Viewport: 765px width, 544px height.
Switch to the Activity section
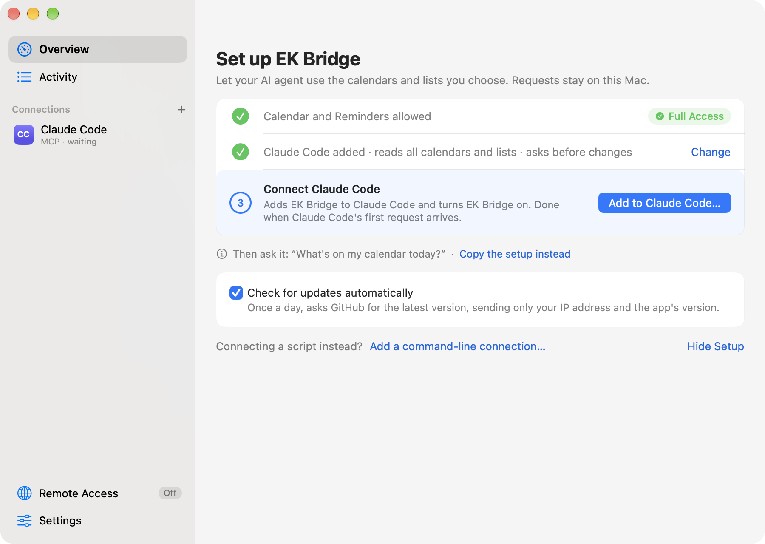coord(98,77)
